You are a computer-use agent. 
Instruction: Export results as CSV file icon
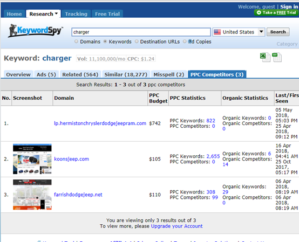(x=276, y=57)
